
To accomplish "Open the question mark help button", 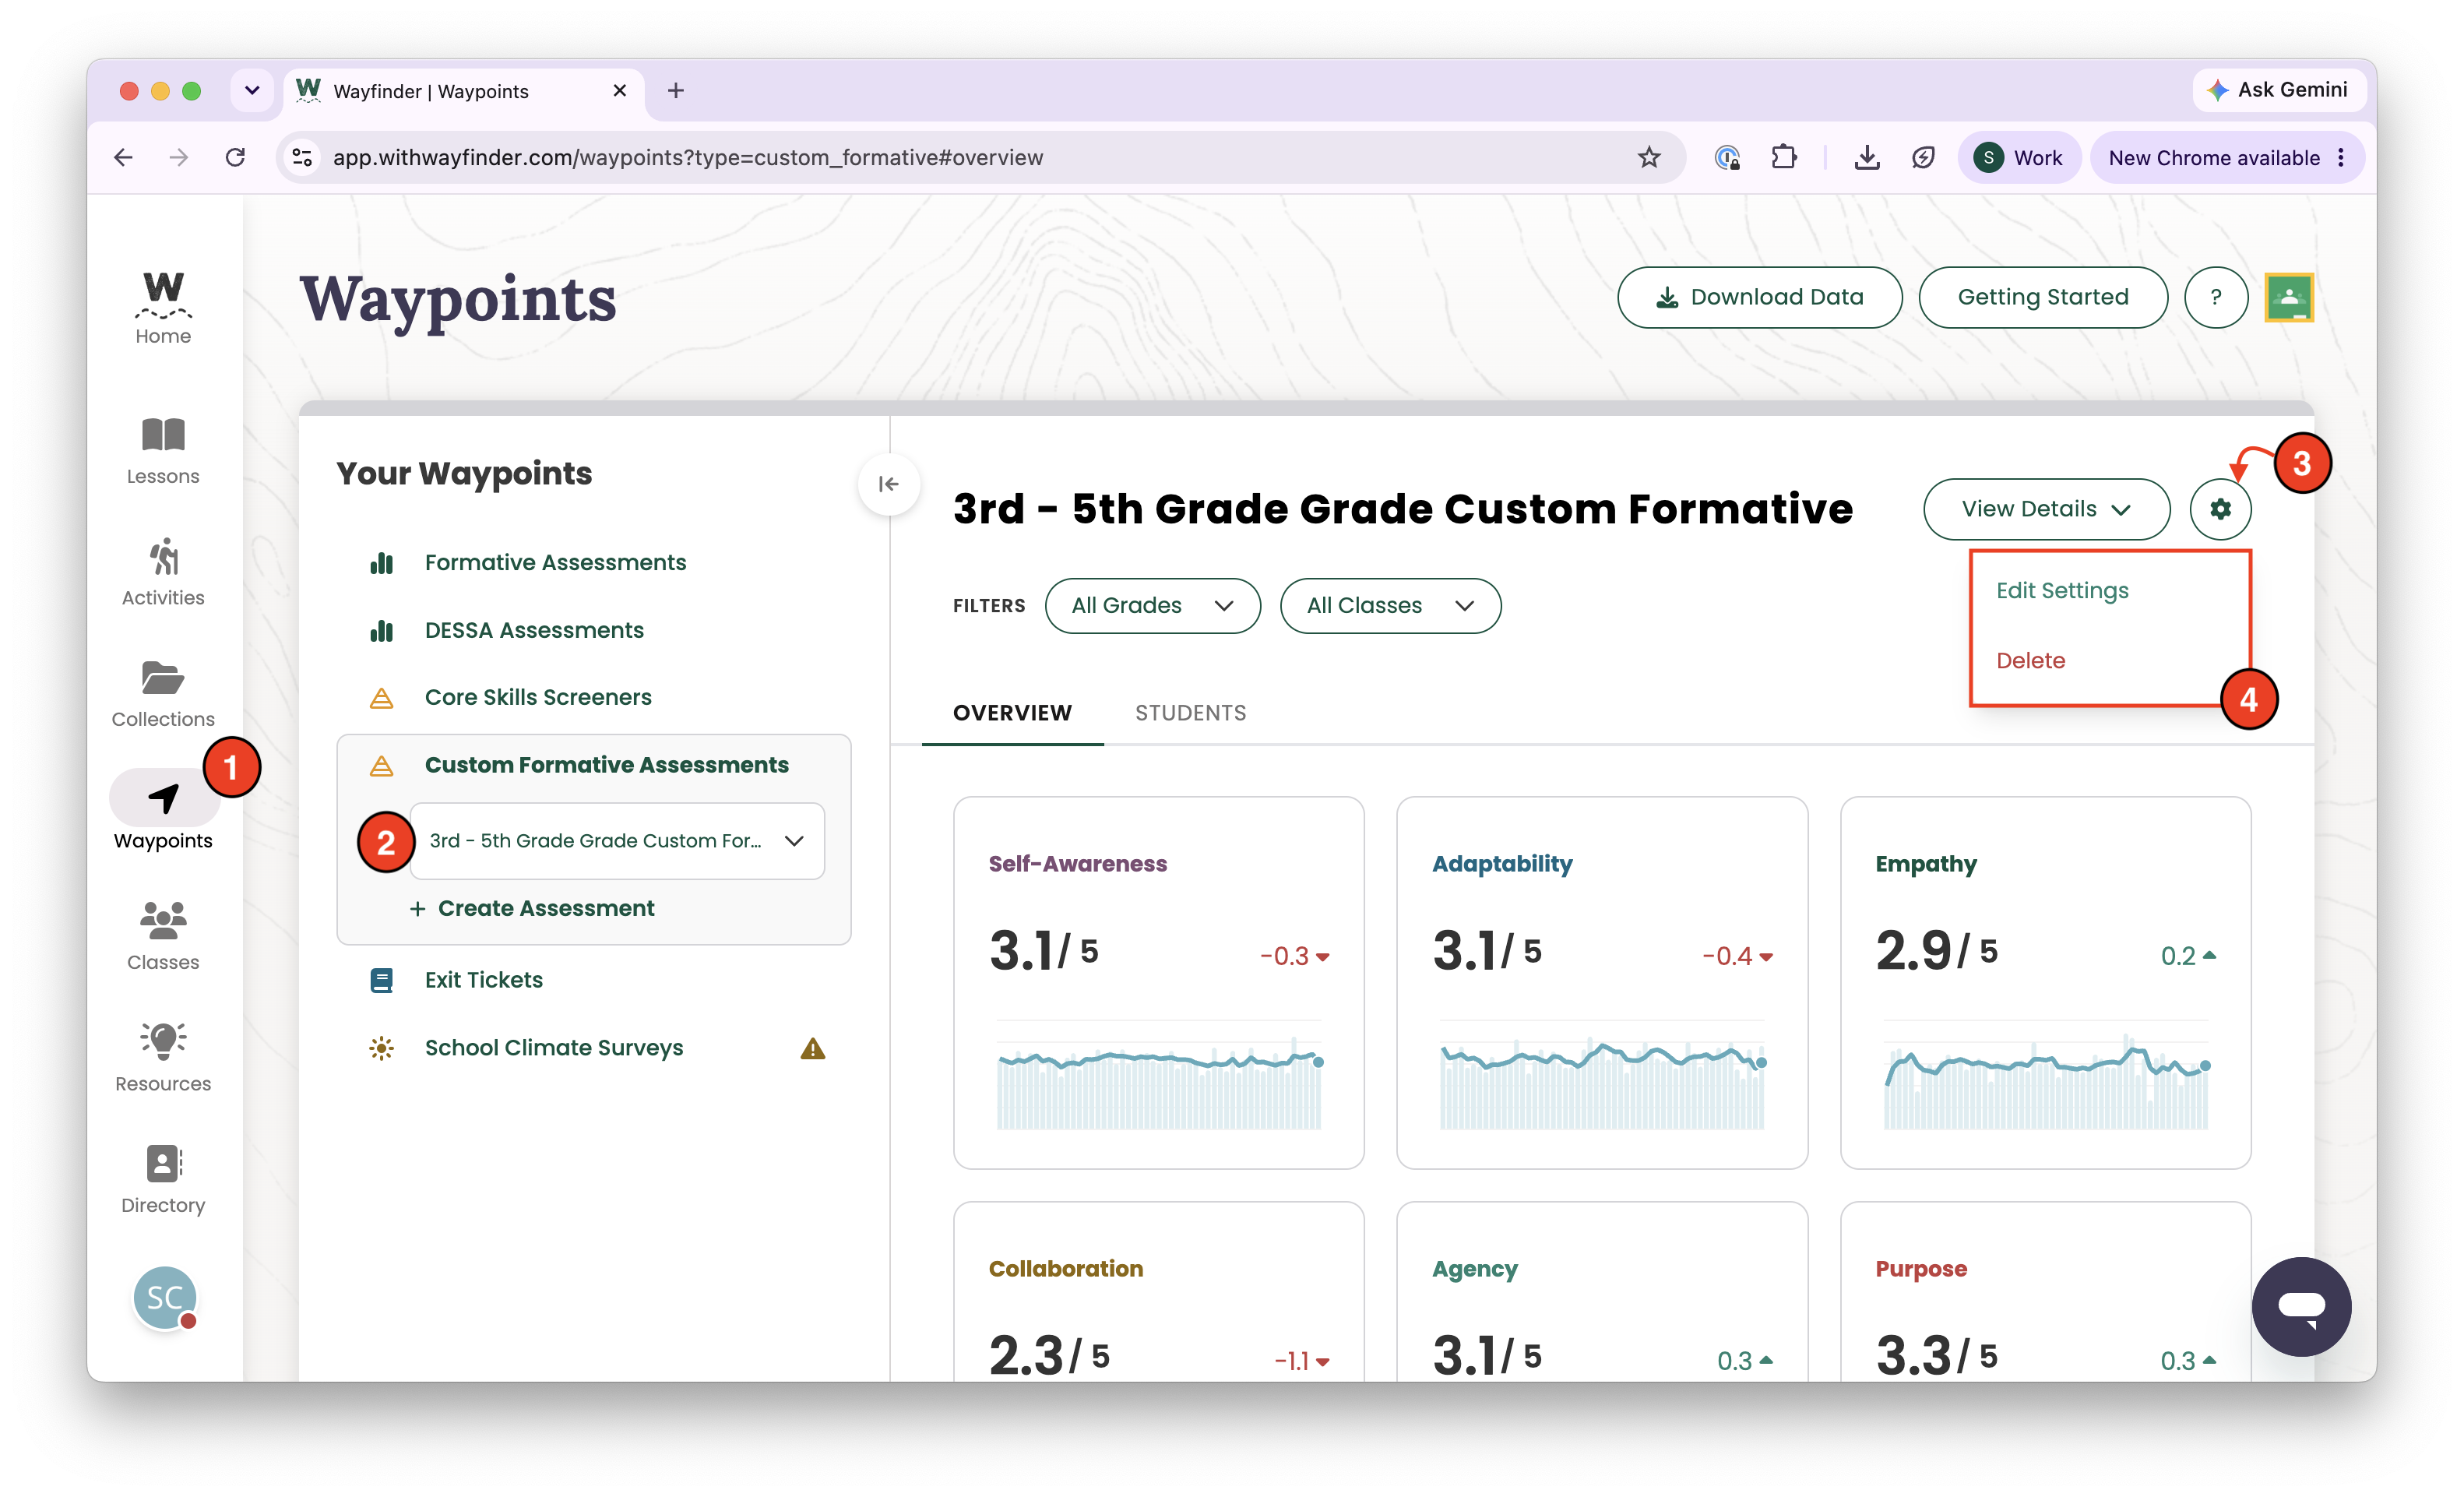I will click(x=2216, y=297).
